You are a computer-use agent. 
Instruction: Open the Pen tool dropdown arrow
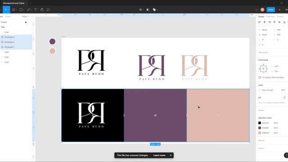(x=31, y=10)
